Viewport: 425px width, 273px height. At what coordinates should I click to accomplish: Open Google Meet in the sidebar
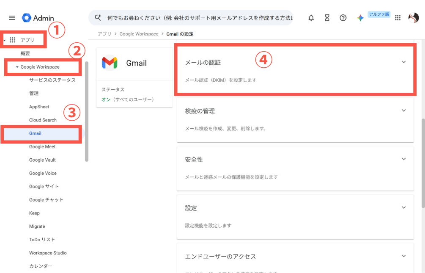[42, 146]
